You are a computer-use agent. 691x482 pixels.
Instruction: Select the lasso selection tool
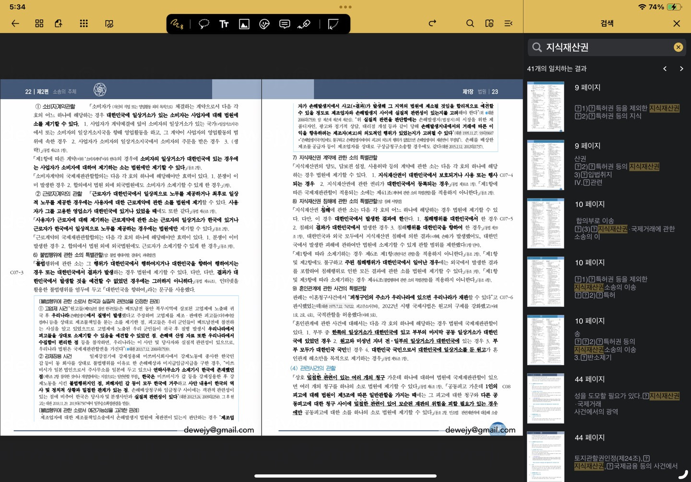[x=204, y=24]
